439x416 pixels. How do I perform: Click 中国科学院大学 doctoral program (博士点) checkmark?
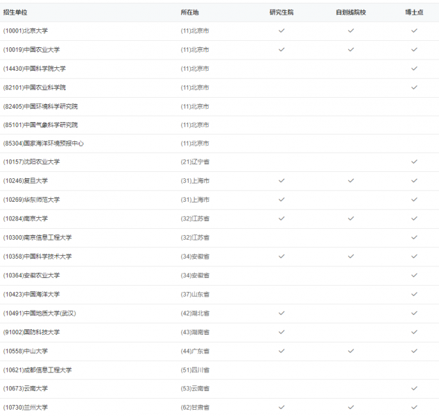414,69
